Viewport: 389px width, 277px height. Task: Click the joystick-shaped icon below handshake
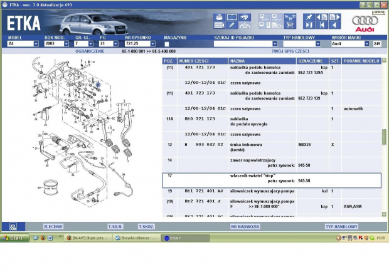point(245,25)
